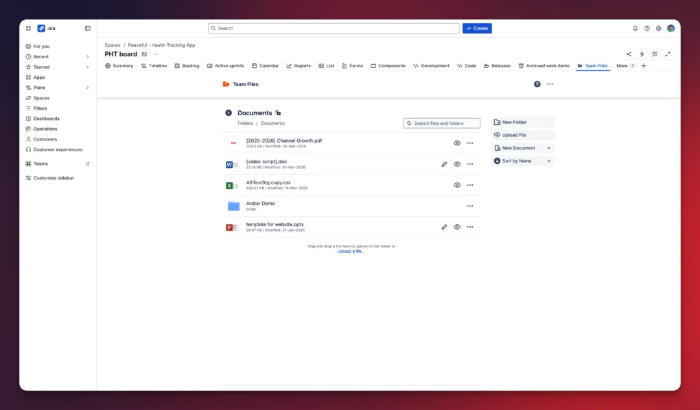
Task: Switch to the Active sprints tab
Action: pos(226,66)
